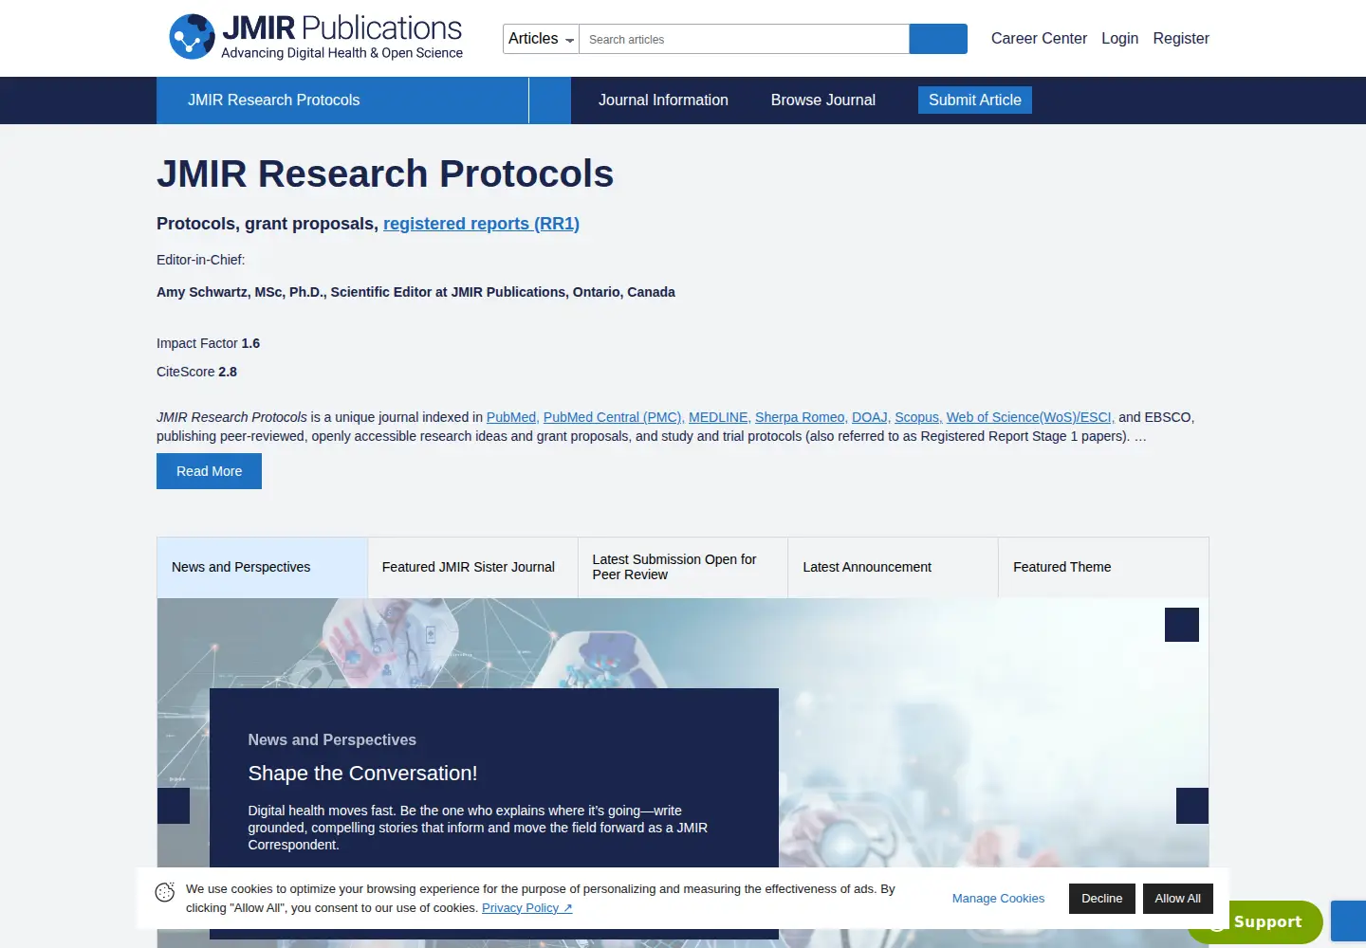Click the Scopus link

click(x=918, y=417)
